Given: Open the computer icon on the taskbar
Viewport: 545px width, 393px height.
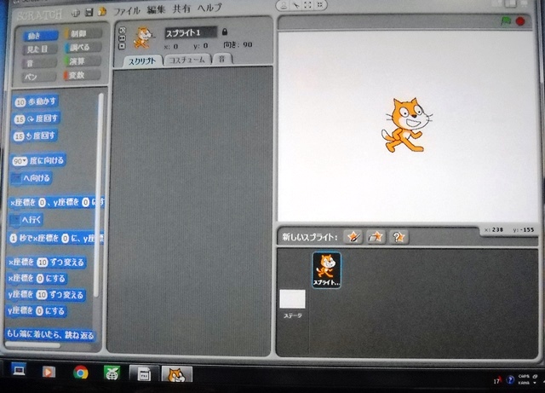Looking at the screenshot, I should point(18,369).
